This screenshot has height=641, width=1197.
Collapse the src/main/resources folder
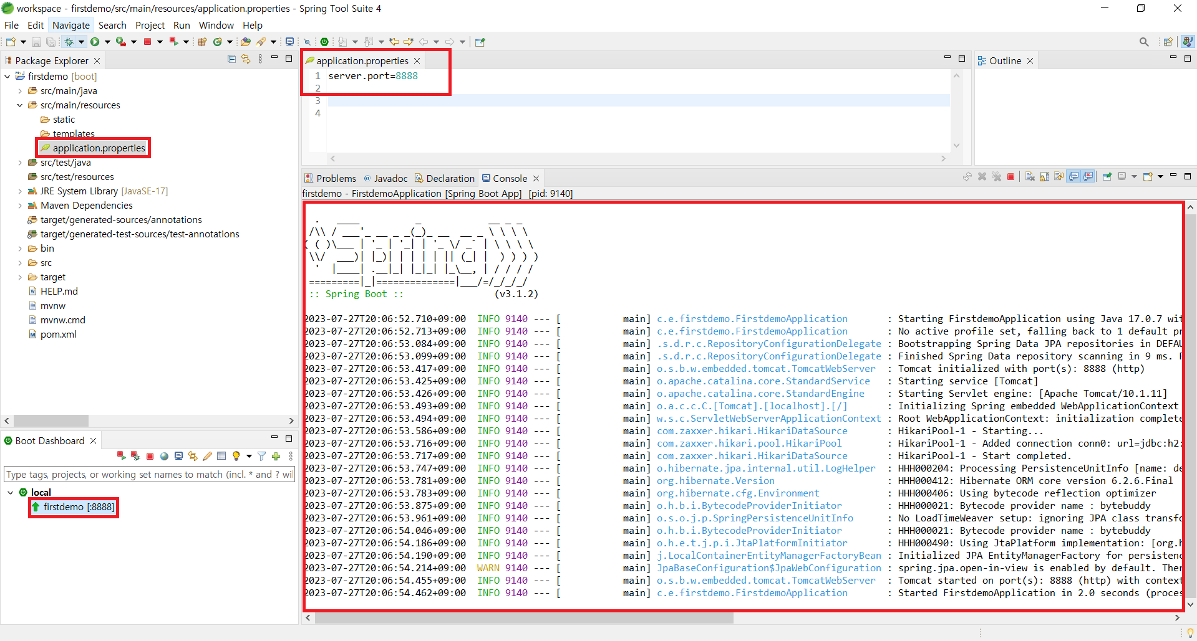coord(20,105)
